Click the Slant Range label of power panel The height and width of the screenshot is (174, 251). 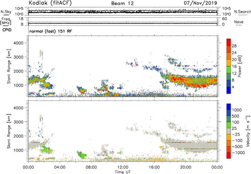pos(9,66)
